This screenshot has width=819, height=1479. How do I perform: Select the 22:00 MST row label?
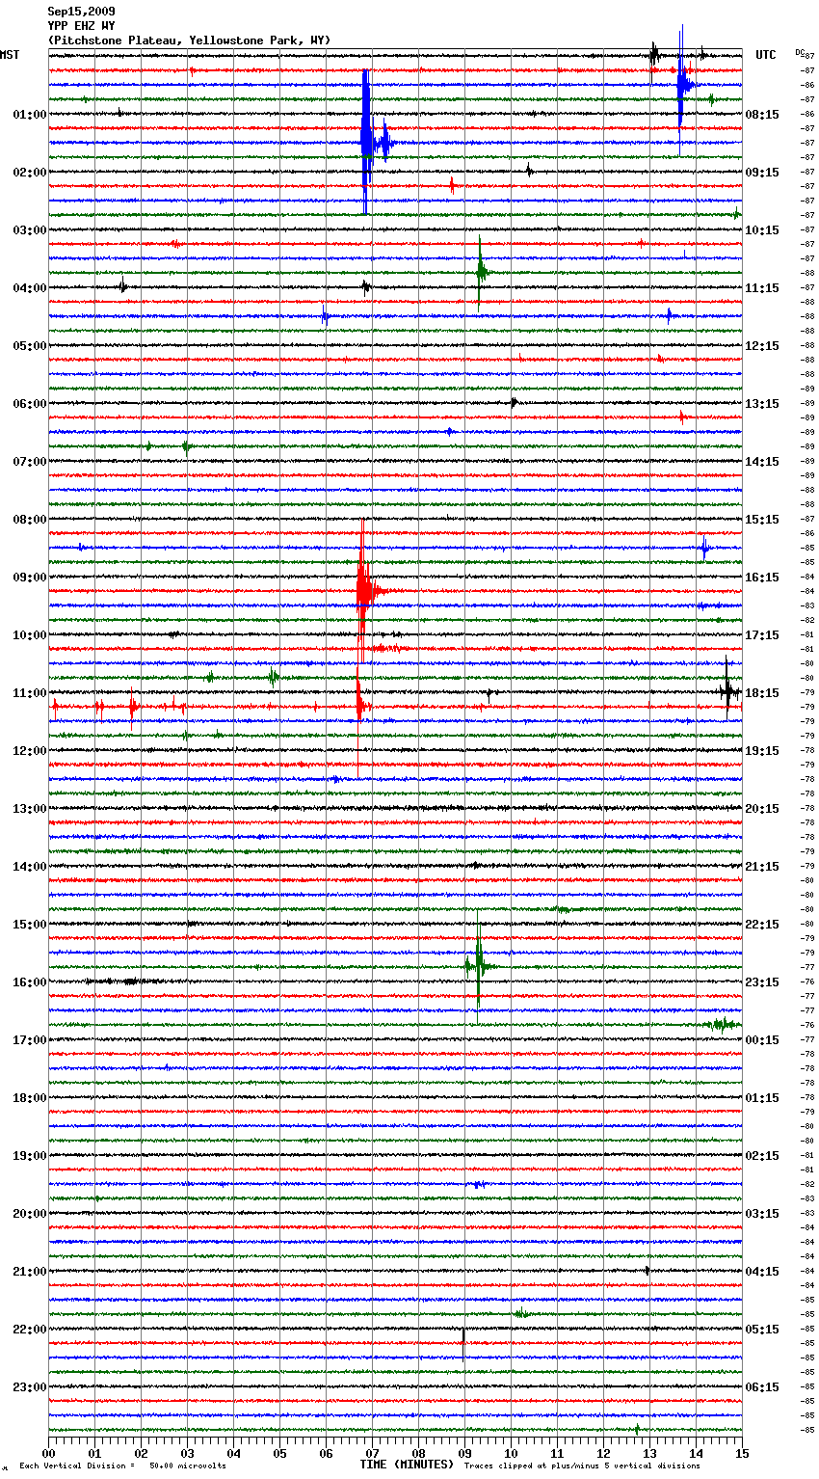click(x=29, y=1330)
